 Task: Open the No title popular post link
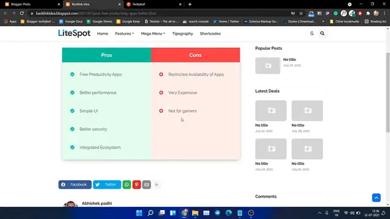point(289,60)
